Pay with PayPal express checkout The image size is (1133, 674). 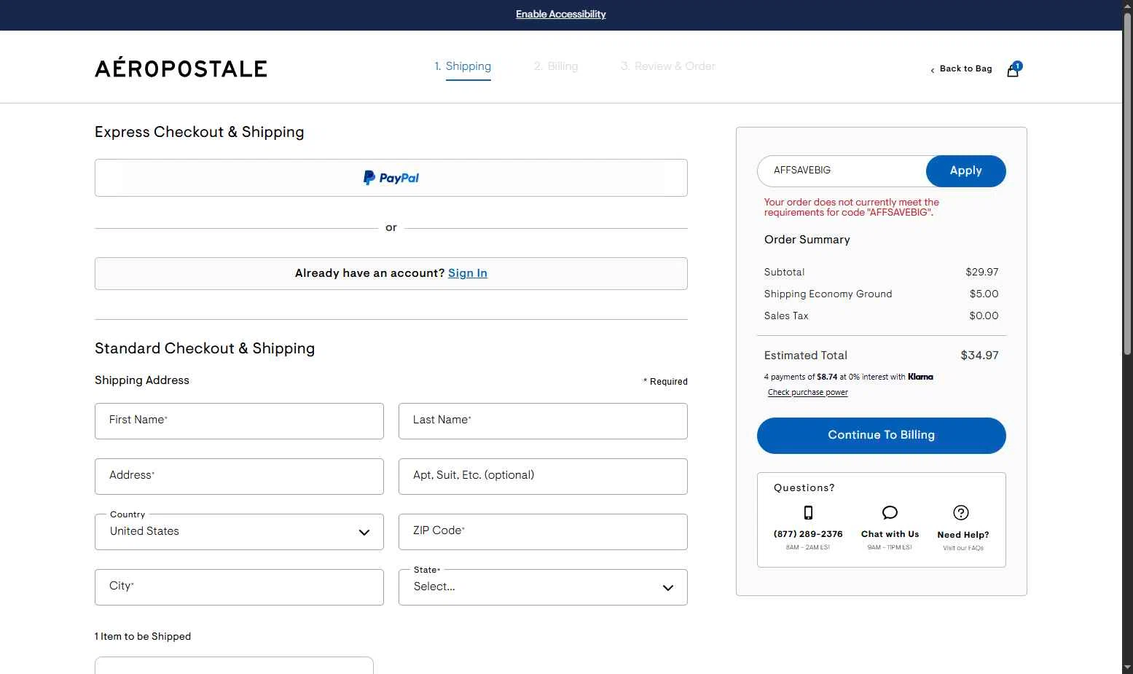[391, 178]
